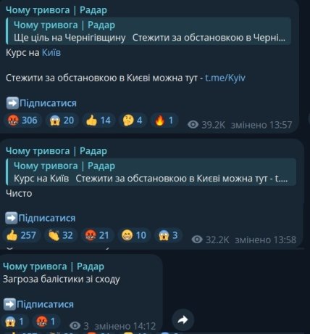Click the channel name above Загроза балістики
Screen dimensions: 310x334
tap(54, 266)
